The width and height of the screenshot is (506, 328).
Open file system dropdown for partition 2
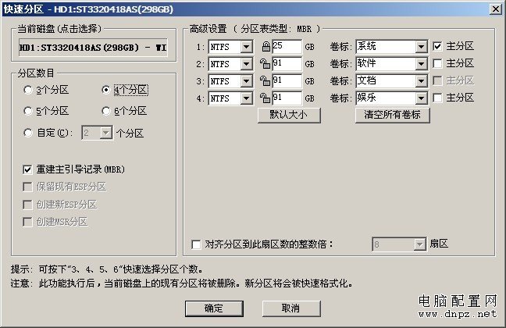[x=247, y=64]
